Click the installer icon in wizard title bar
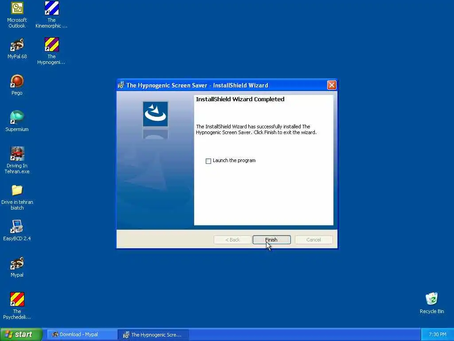Image resolution: width=454 pixels, height=341 pixels. click(x=121, y=85)
